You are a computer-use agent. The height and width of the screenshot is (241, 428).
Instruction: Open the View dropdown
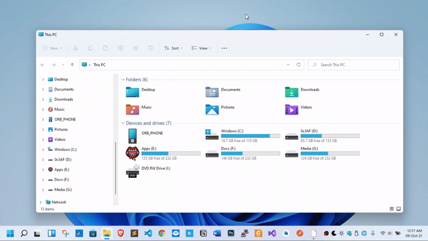[202, 48]
